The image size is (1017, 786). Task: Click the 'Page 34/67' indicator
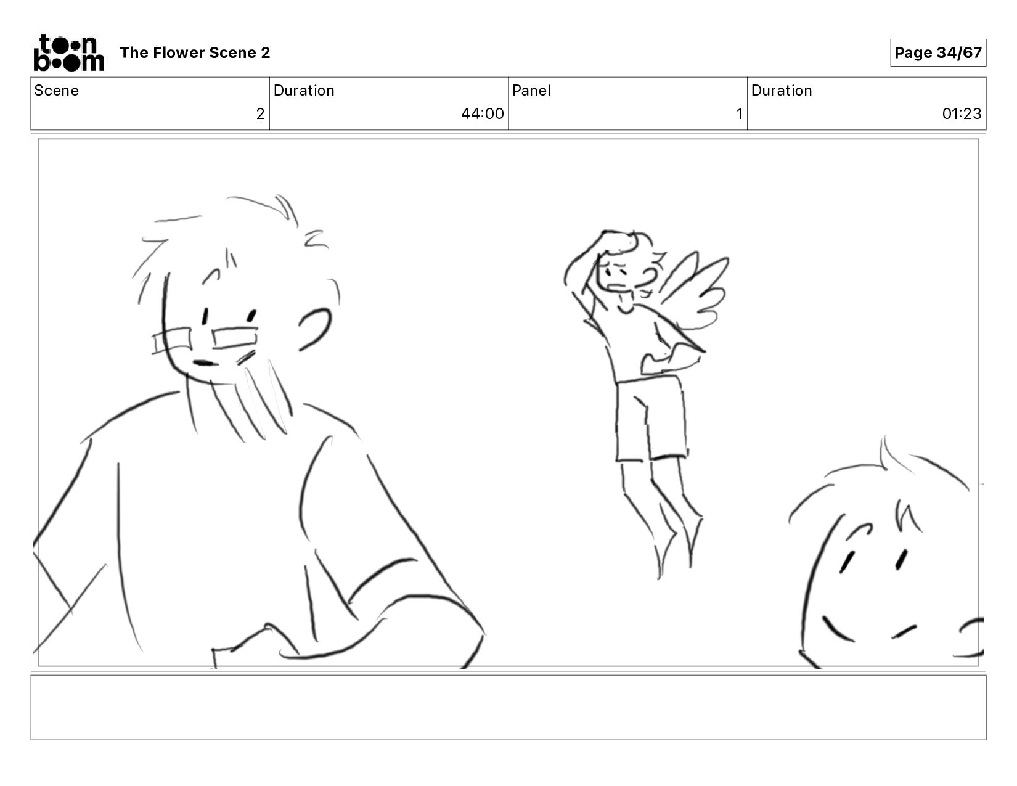click(937, 52)
